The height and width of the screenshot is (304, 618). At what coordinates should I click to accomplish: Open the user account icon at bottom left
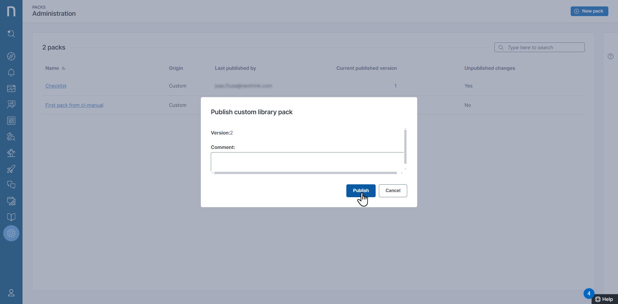11,293
